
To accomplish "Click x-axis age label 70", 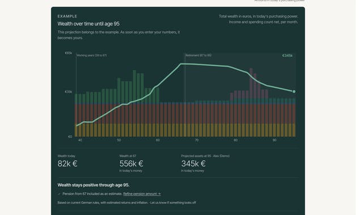I will (197, 140).
